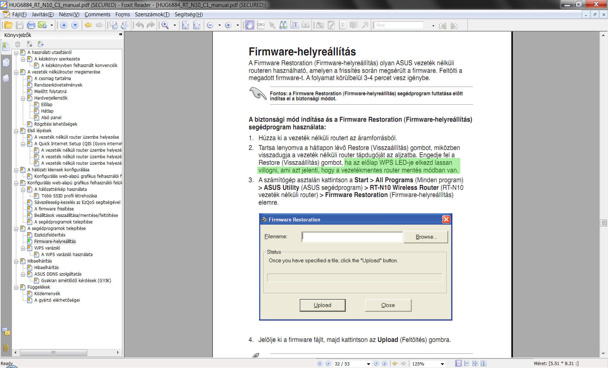Image resolution: width=608 pixels, height=368 pixels.
Task: Select the Hand tool
Action: click(250, 25)
